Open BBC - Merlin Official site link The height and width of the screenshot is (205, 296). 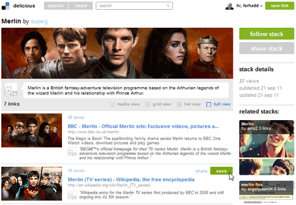coord(143,126)
